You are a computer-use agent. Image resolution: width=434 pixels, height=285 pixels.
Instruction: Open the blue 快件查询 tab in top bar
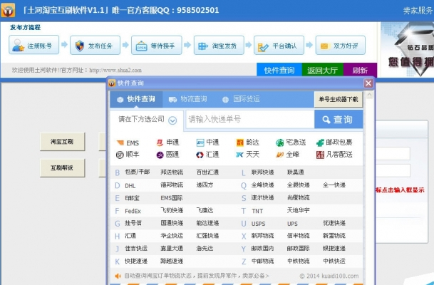point(279,71)
